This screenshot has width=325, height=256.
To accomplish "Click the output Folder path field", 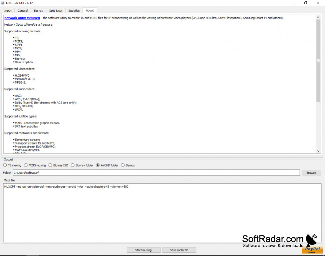I will coord(156,173).
